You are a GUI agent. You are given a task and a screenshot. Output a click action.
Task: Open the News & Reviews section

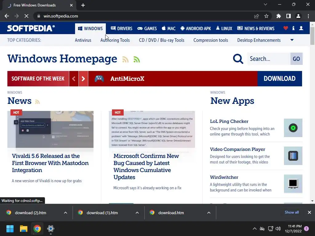256,29
